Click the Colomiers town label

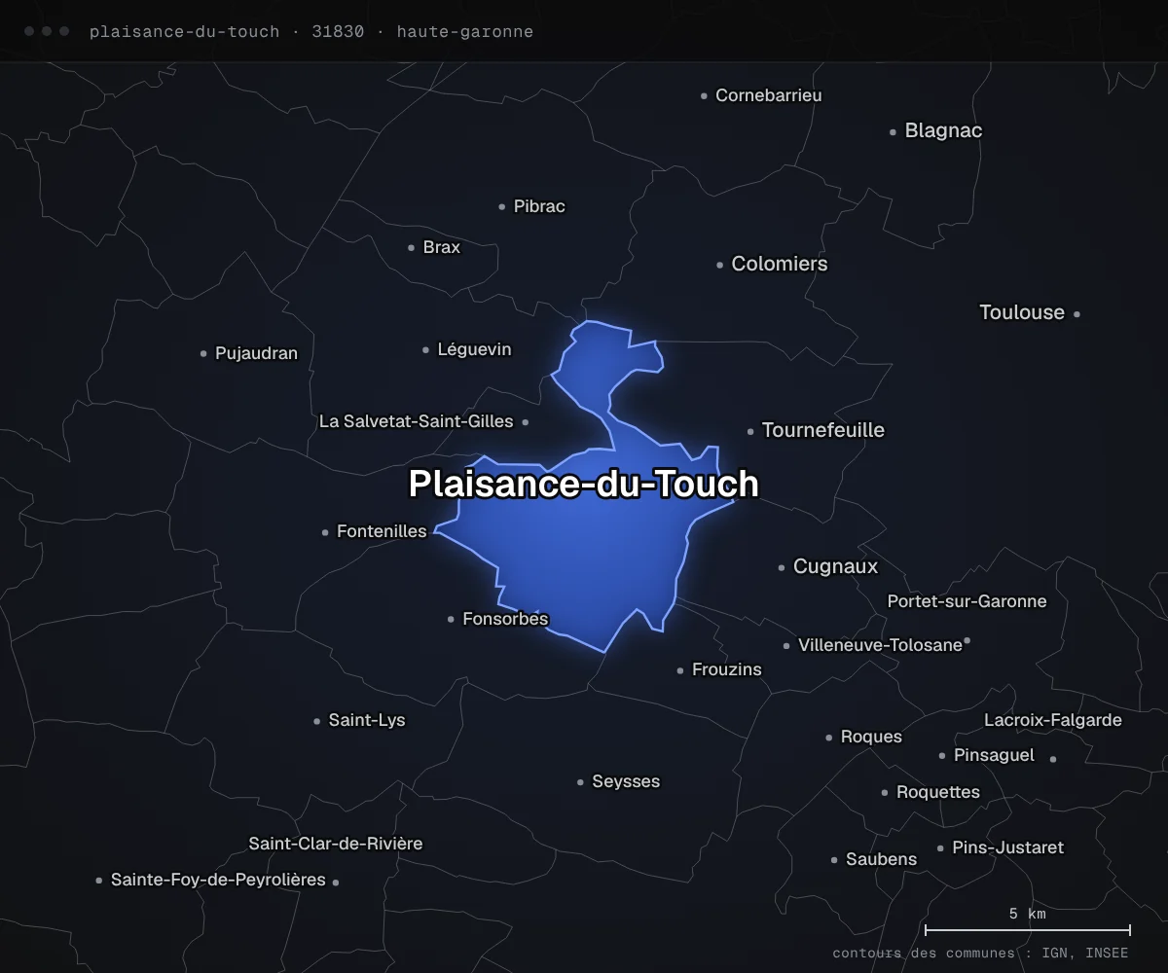coord(780,264)
